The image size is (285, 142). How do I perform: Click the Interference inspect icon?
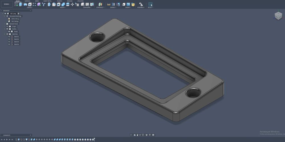point(113,4)
